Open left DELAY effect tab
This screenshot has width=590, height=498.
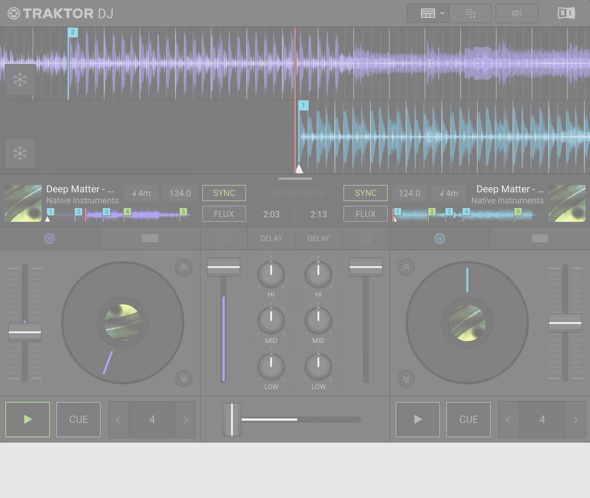pyautogui.click(x=271, y=239)
